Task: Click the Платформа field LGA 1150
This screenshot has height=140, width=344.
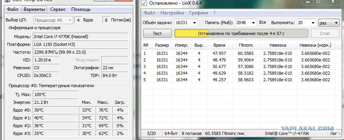Action: (x=81, y=44)
